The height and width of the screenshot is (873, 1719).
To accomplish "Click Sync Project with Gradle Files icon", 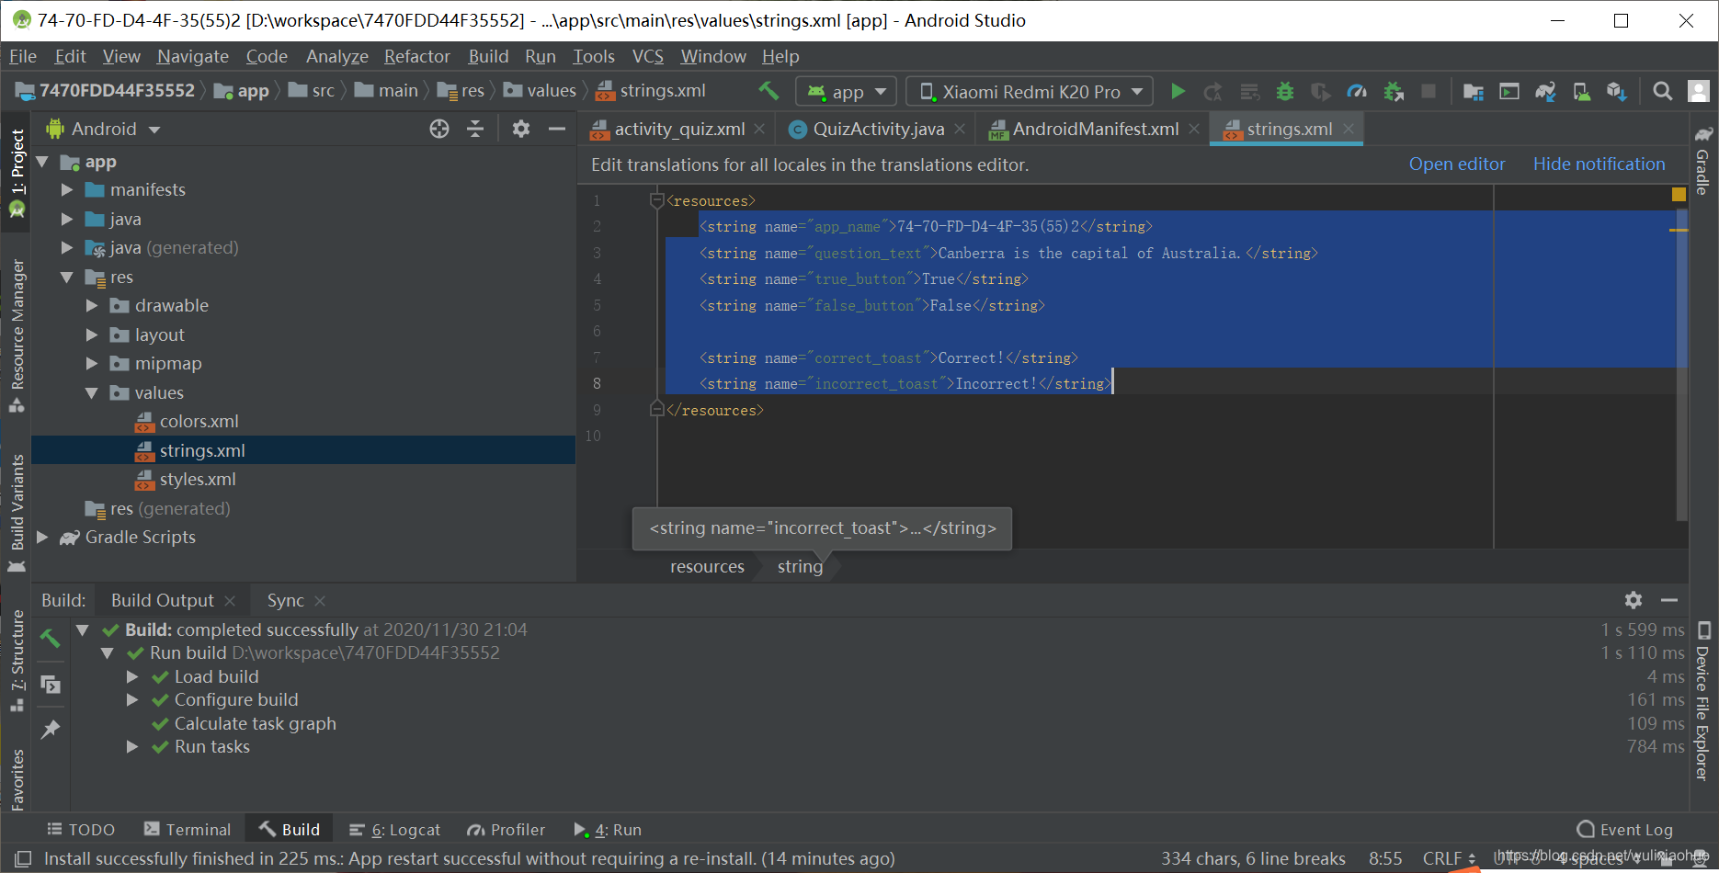I will point(1545,91).
